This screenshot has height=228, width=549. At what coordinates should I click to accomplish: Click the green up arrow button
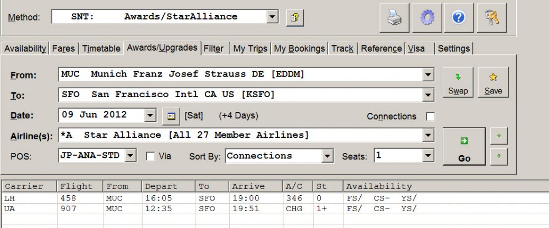498,136
